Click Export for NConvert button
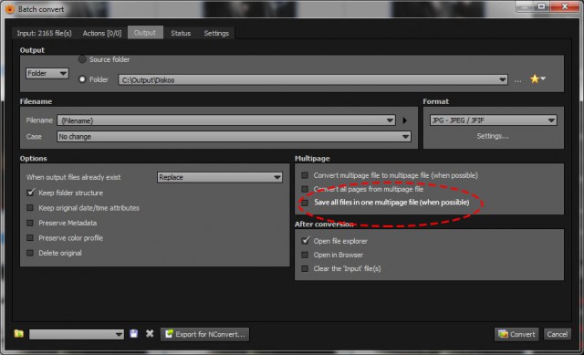The height and width of the screenshot is (355, 584). click(x=204, y=334)
